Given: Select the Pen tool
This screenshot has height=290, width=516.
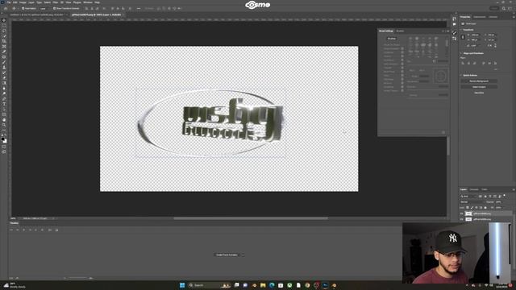Looking at the screenshot, I should 4,98.
